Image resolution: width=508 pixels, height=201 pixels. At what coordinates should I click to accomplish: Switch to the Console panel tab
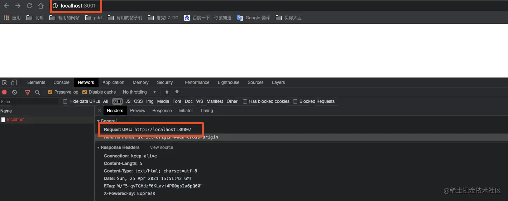61,82
